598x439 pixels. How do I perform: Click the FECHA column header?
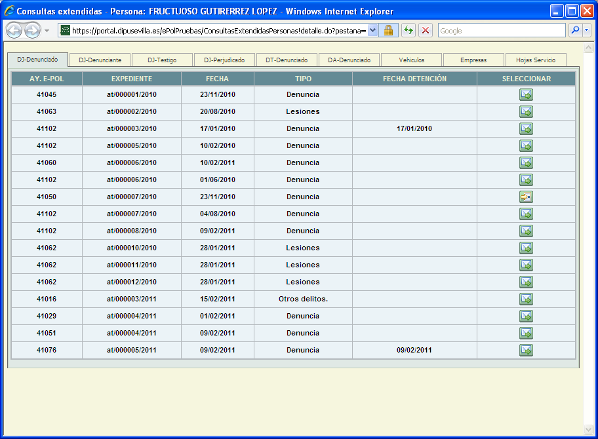pos(217,79)
